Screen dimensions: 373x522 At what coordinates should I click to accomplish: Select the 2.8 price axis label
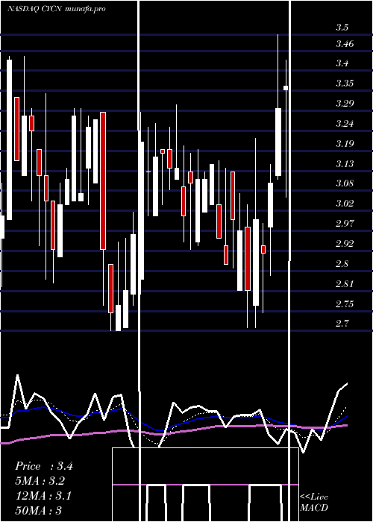[x=342, y=264]
